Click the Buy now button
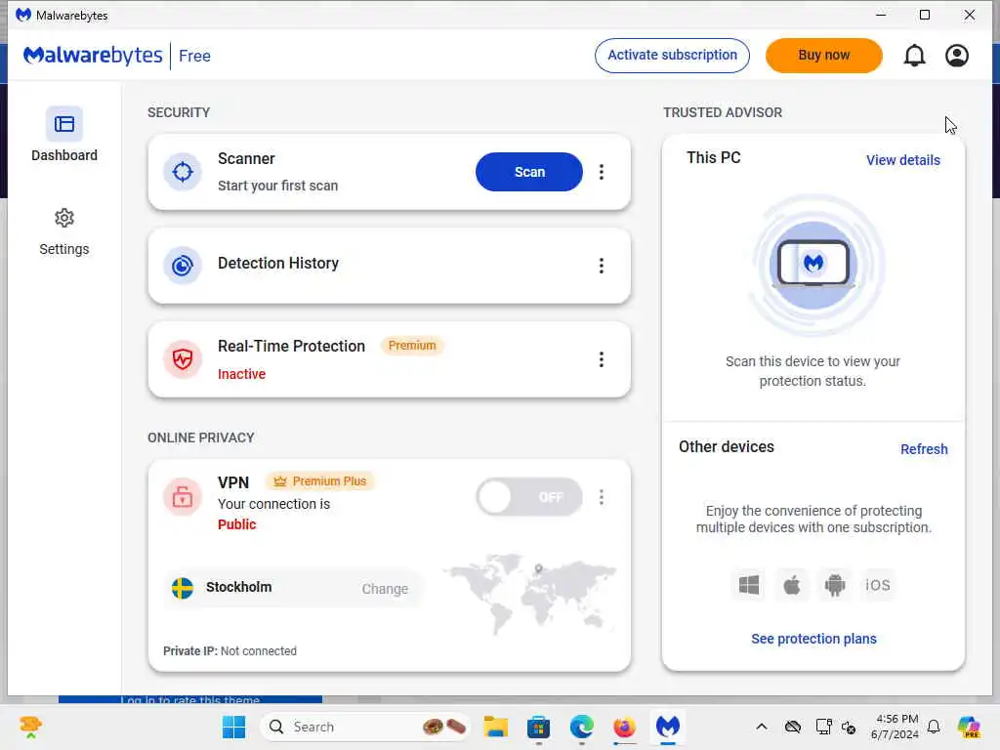 tap(823, 56)
